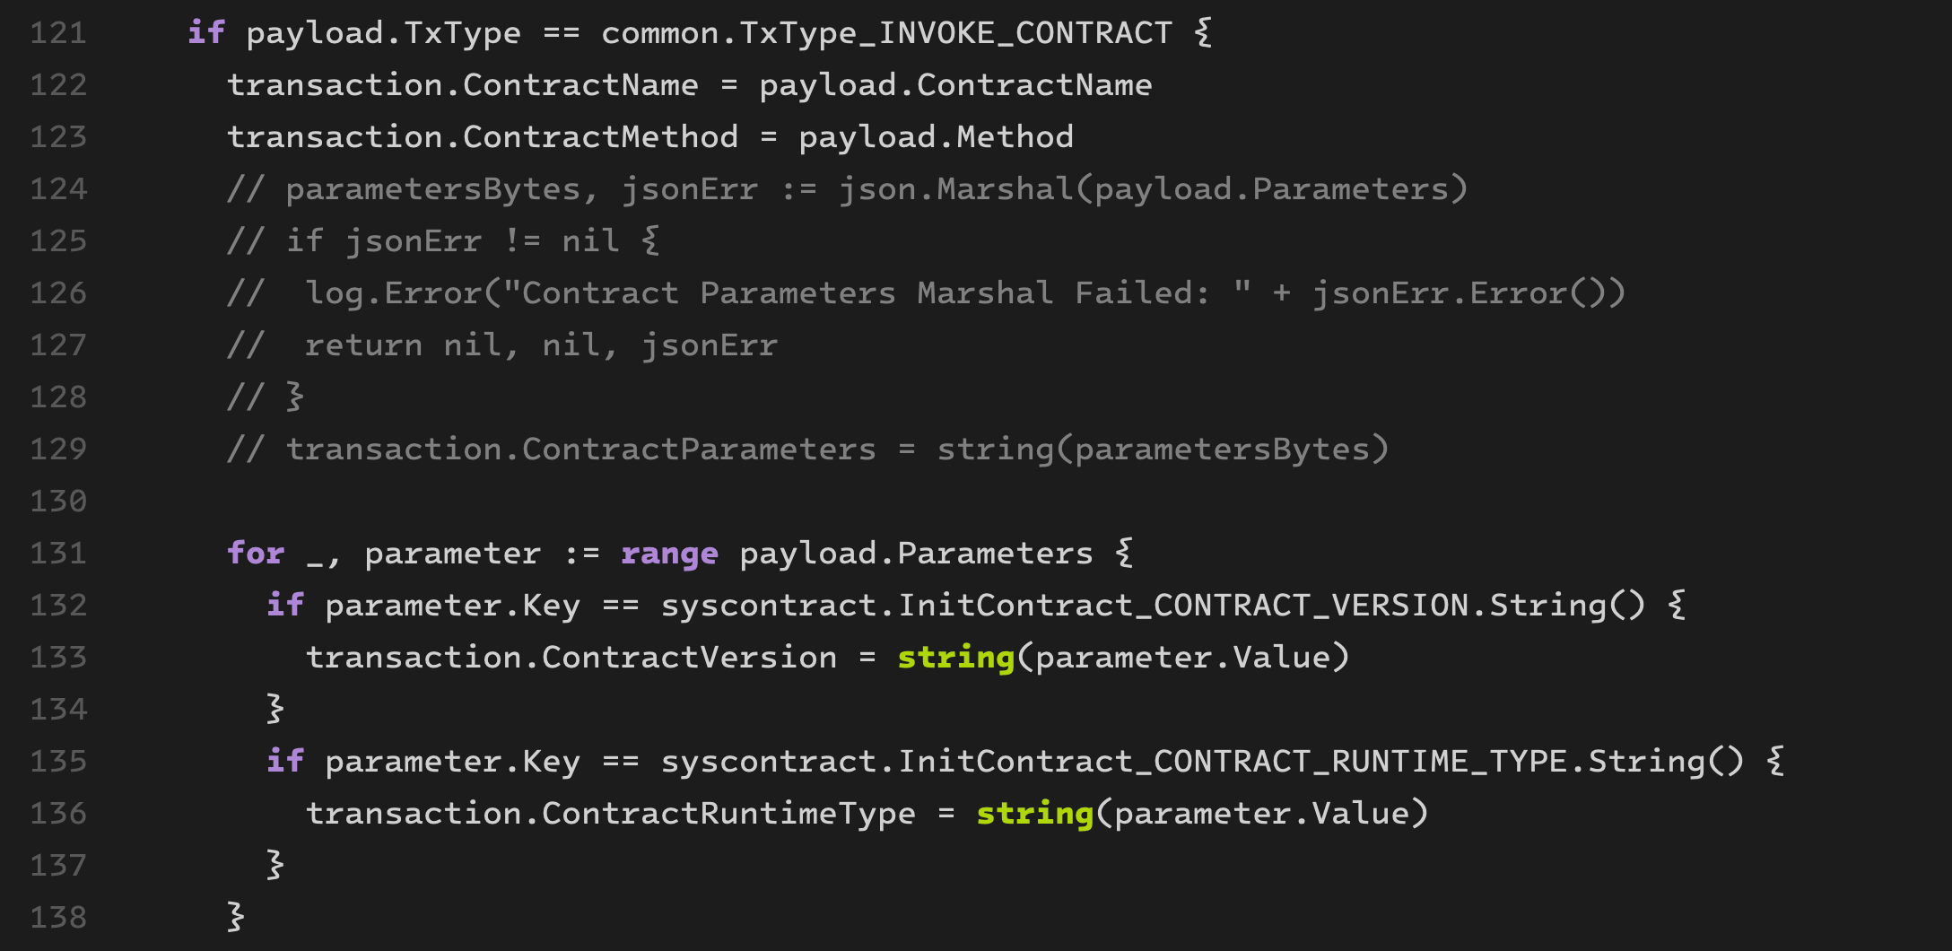Click the highlighted 'string' on line 136
The image size is (1952, 951).
pyautogui.click(x=1034, y=814)
